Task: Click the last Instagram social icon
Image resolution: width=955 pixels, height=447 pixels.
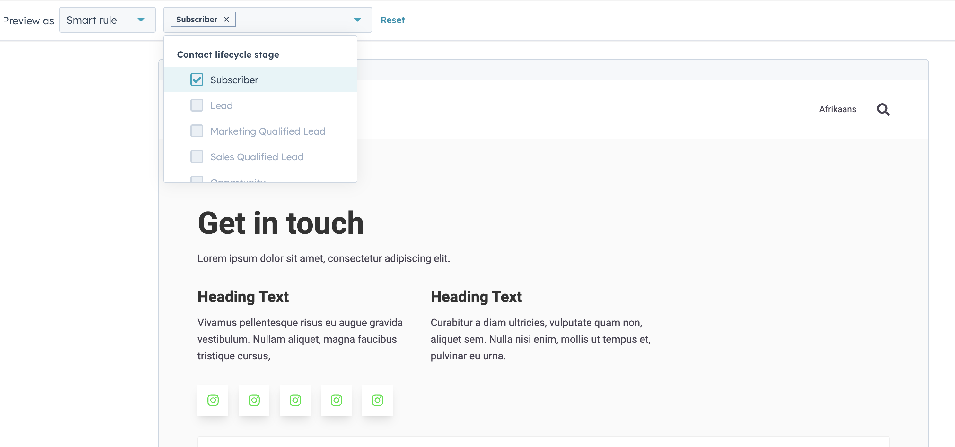Action: [377, 400]
